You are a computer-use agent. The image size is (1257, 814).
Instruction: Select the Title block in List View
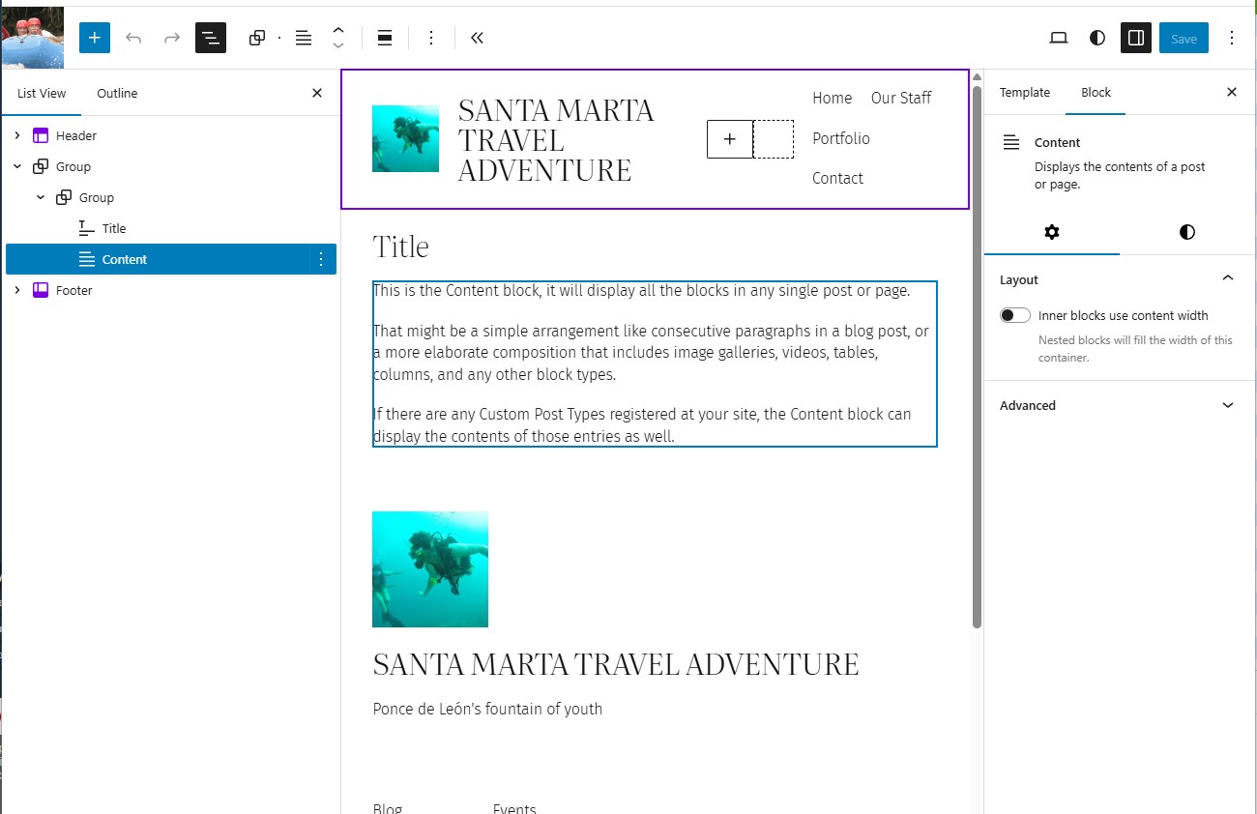114,228
